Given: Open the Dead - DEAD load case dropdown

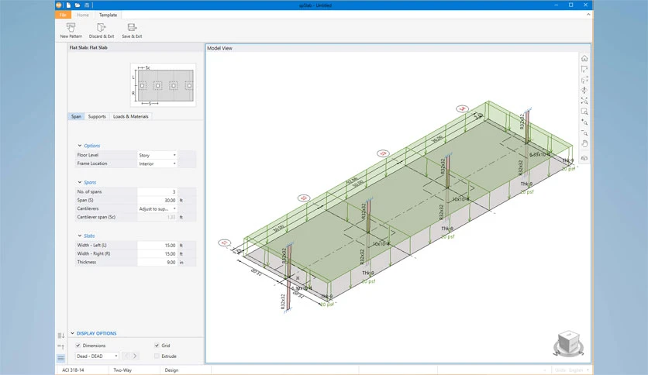Looking at the screenshot, I should pyautogui.click(x=97, y=356).
